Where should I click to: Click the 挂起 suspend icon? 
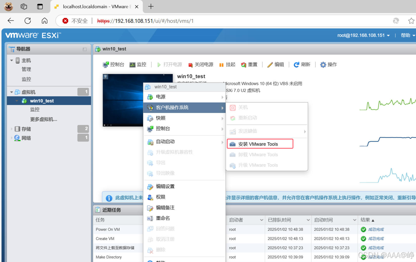tap(221, 65)
